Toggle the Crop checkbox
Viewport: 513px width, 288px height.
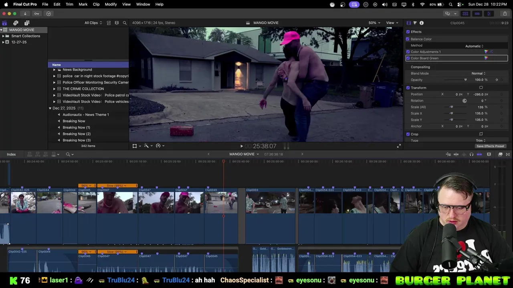408,134
